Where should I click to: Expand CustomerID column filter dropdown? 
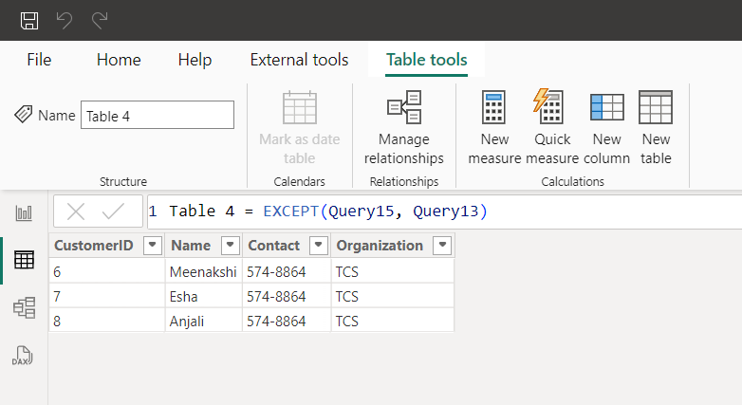tap(152, 246)
